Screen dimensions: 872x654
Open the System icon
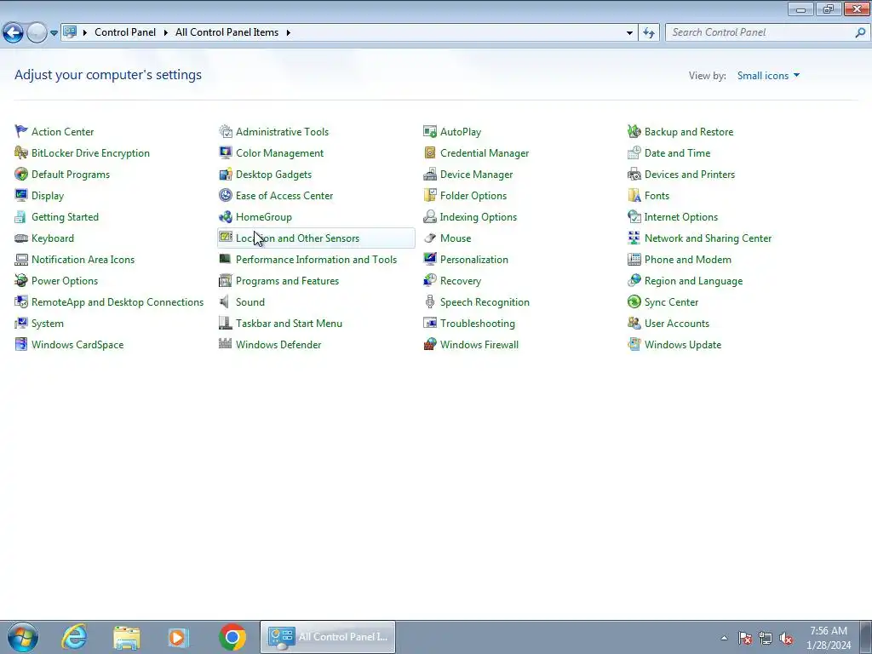pyautogui.click(x=21, y=323)
